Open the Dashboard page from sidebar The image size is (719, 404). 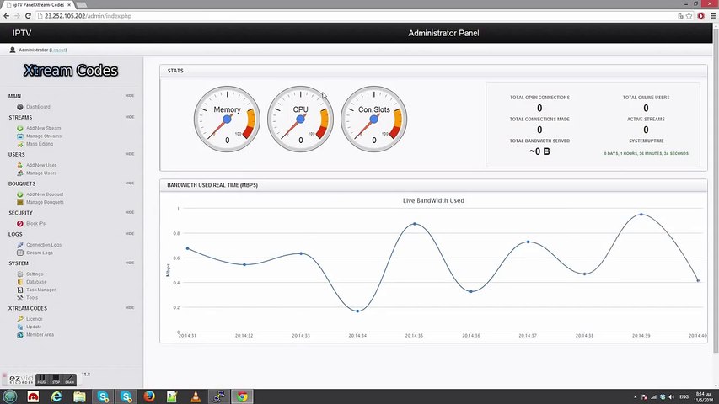coord(38,107)
